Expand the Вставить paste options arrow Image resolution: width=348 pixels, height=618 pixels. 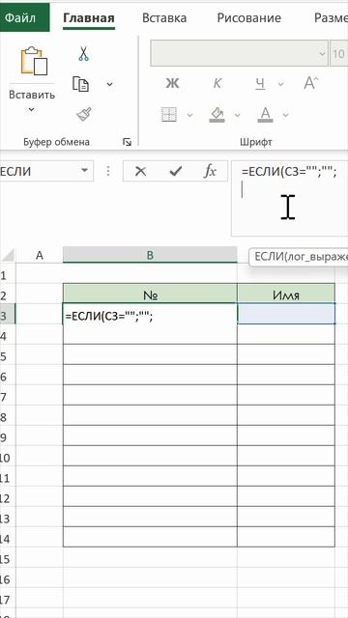click(32, 109)
